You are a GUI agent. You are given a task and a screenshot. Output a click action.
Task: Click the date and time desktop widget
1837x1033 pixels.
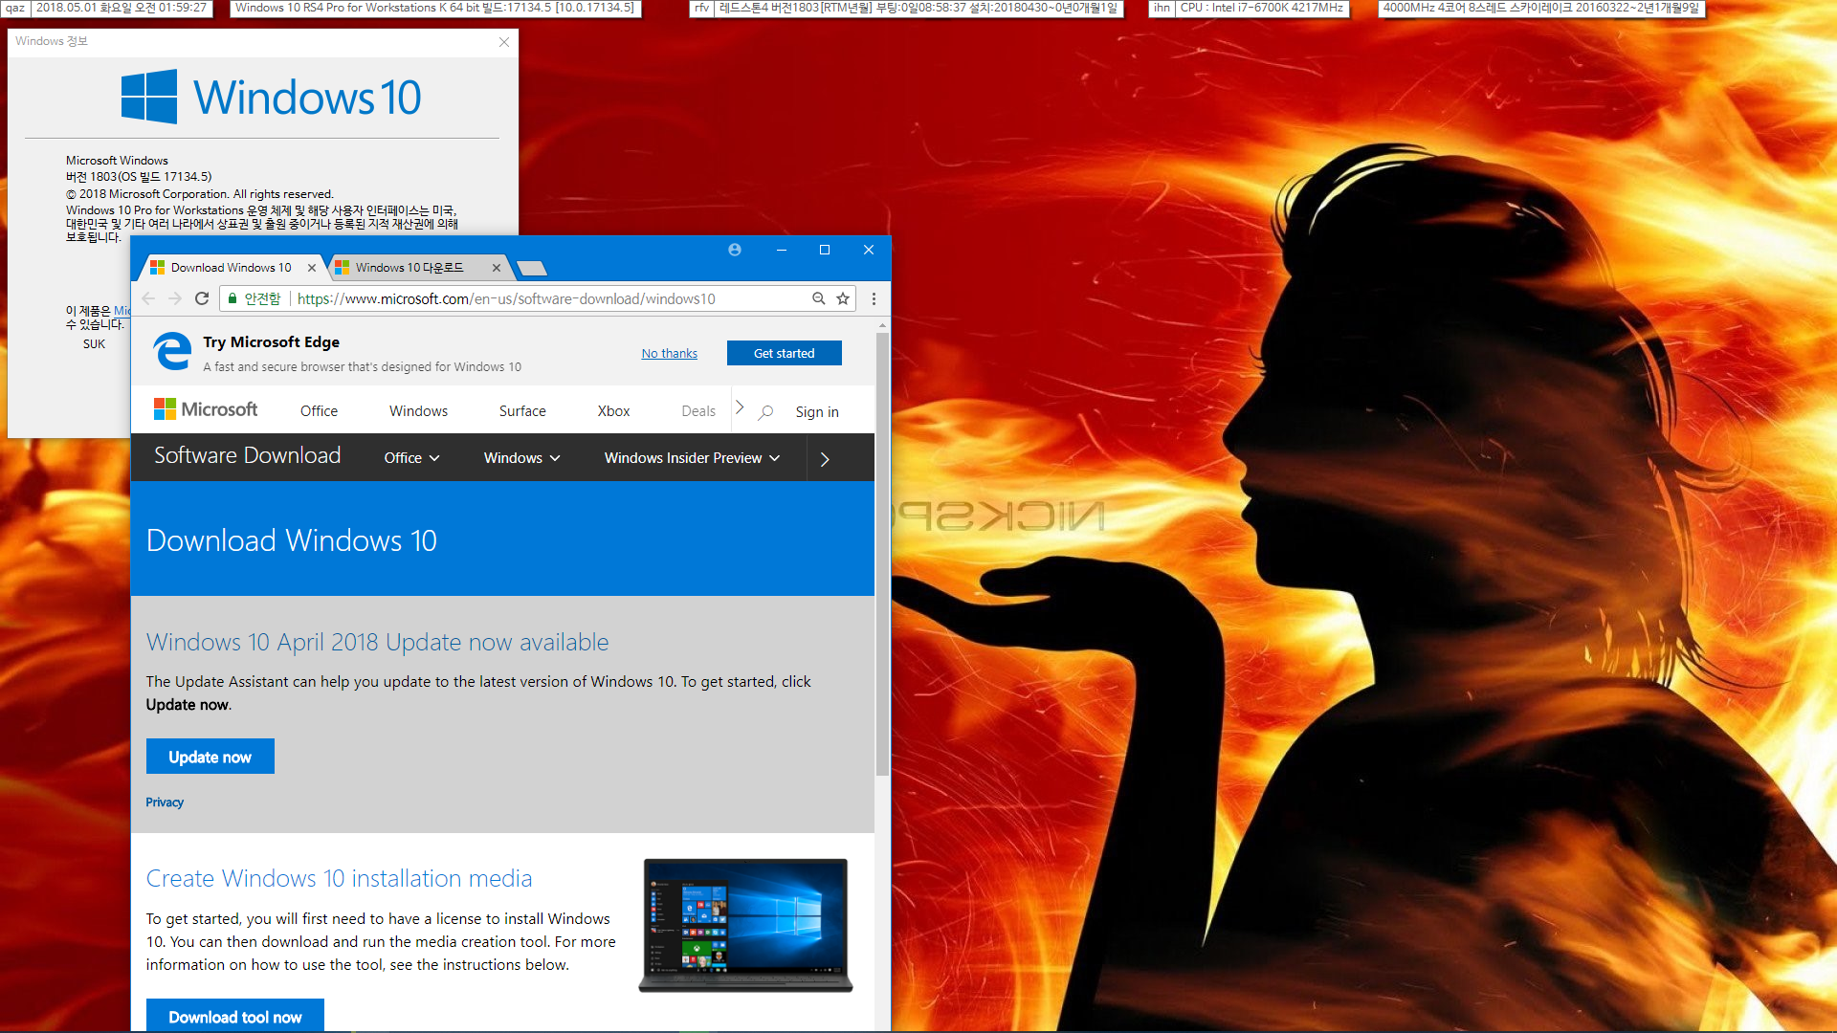(121, 8)
